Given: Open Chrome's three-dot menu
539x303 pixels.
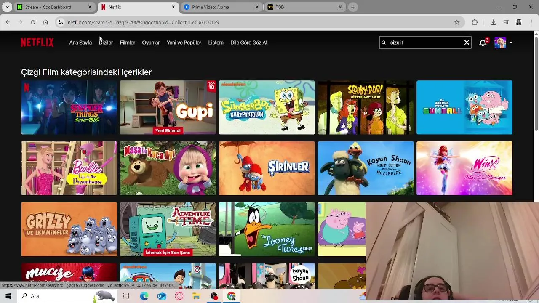Looking at the screenshot, I should tap(531, 22).
